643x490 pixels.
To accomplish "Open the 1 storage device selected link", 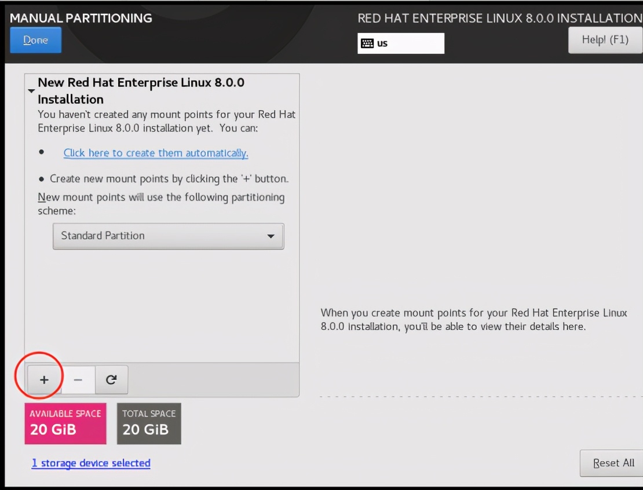I will coord(91,463).
